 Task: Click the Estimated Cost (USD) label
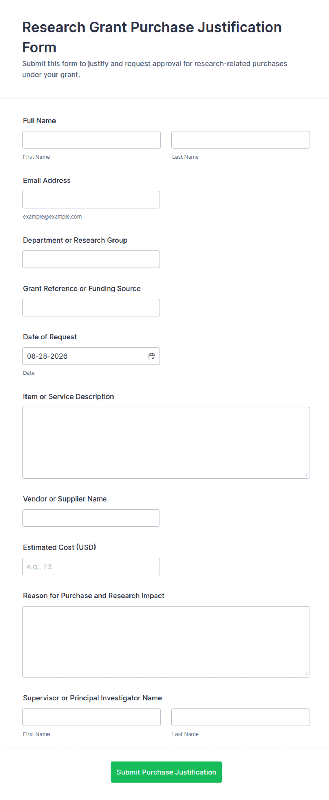coord(59,547)
